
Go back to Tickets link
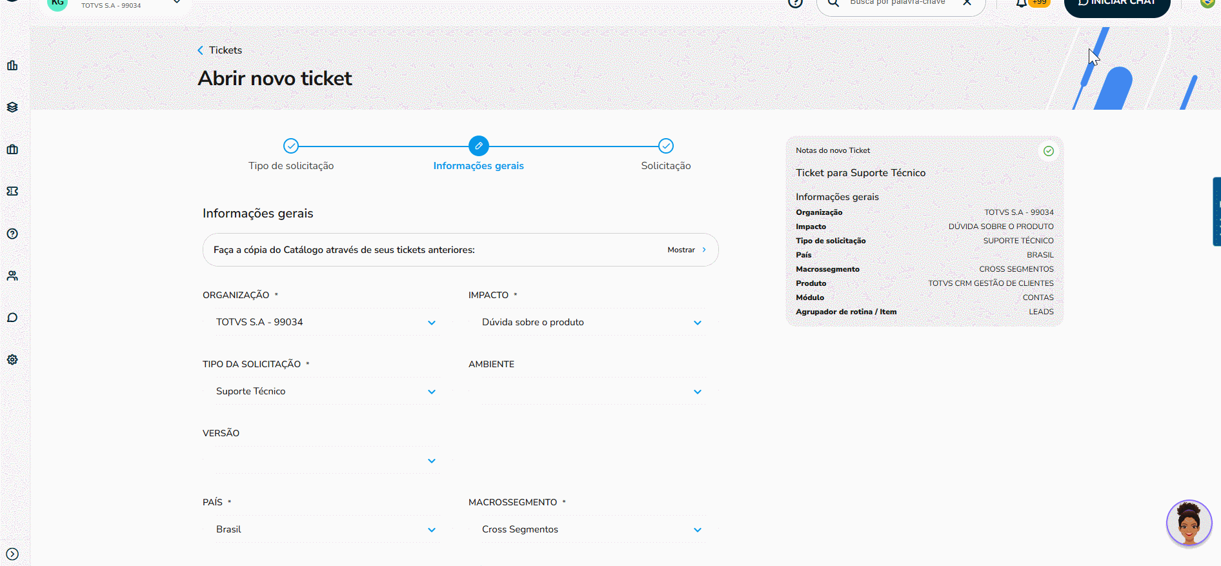point(225,50)
